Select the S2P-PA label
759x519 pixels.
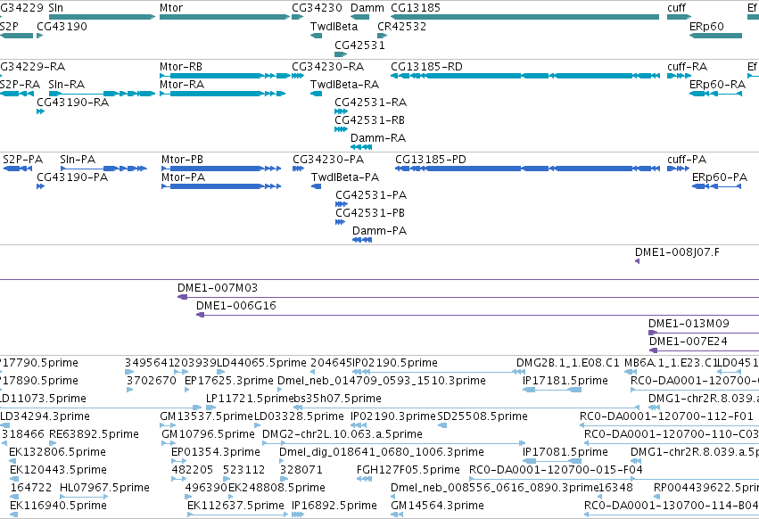(23, 160)
